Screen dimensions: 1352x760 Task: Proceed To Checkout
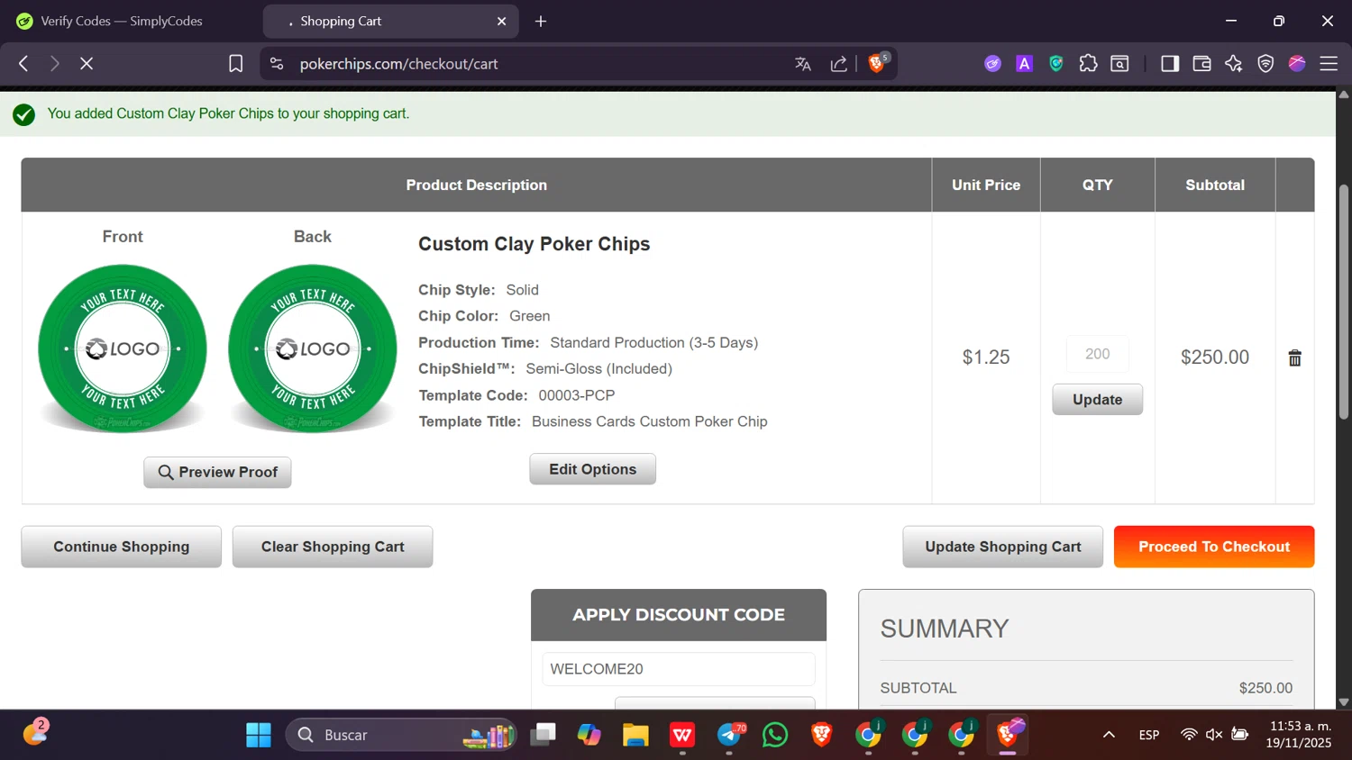click(x=1214, y=547)
